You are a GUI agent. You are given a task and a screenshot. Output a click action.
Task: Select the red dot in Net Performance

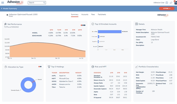point(81,25)
